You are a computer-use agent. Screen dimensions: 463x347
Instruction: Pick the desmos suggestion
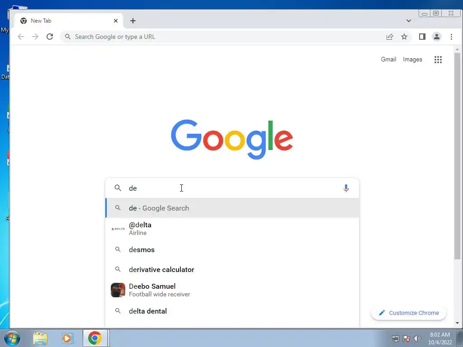232,249
